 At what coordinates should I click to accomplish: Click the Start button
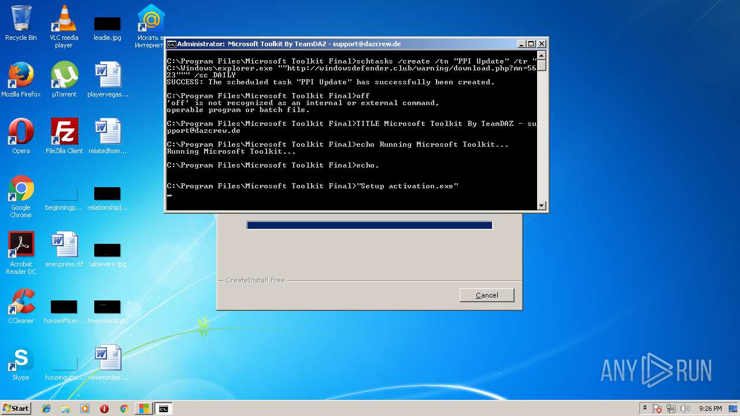point(16,408)
